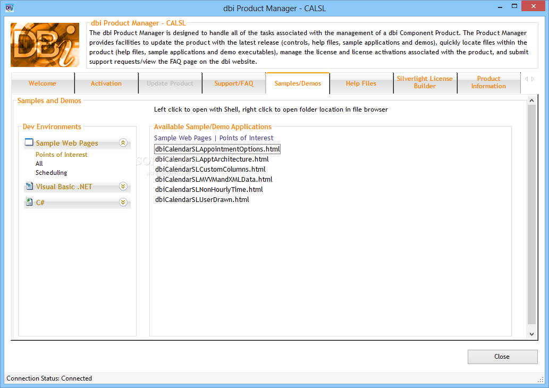Click the vertical scrollbar thumb
This screenshot has width=549, height=388.
[x=531, y=214]
